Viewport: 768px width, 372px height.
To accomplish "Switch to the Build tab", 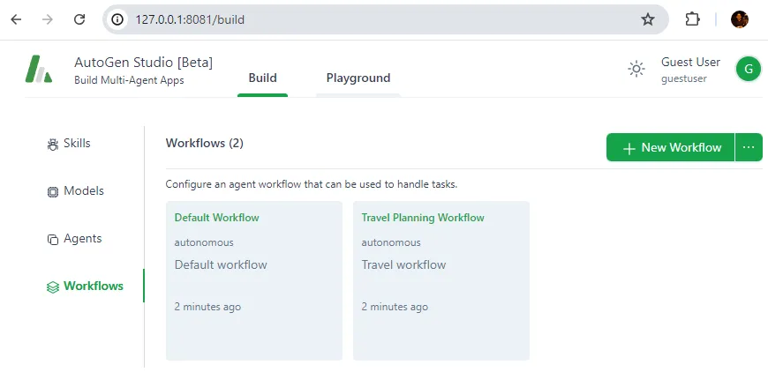I will coord(262,78).
